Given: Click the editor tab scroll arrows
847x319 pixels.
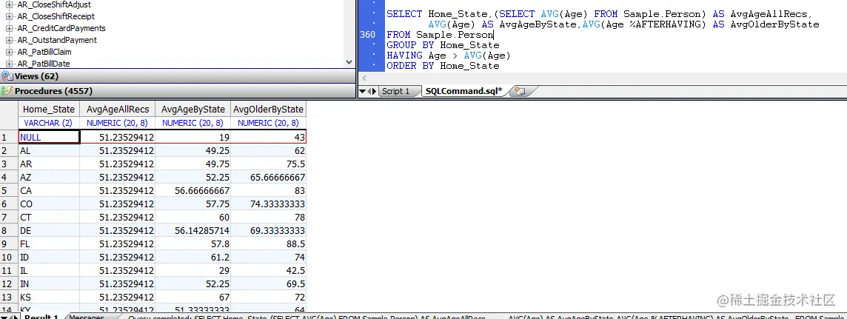Looking at the screenshot, I should point(372,91).
